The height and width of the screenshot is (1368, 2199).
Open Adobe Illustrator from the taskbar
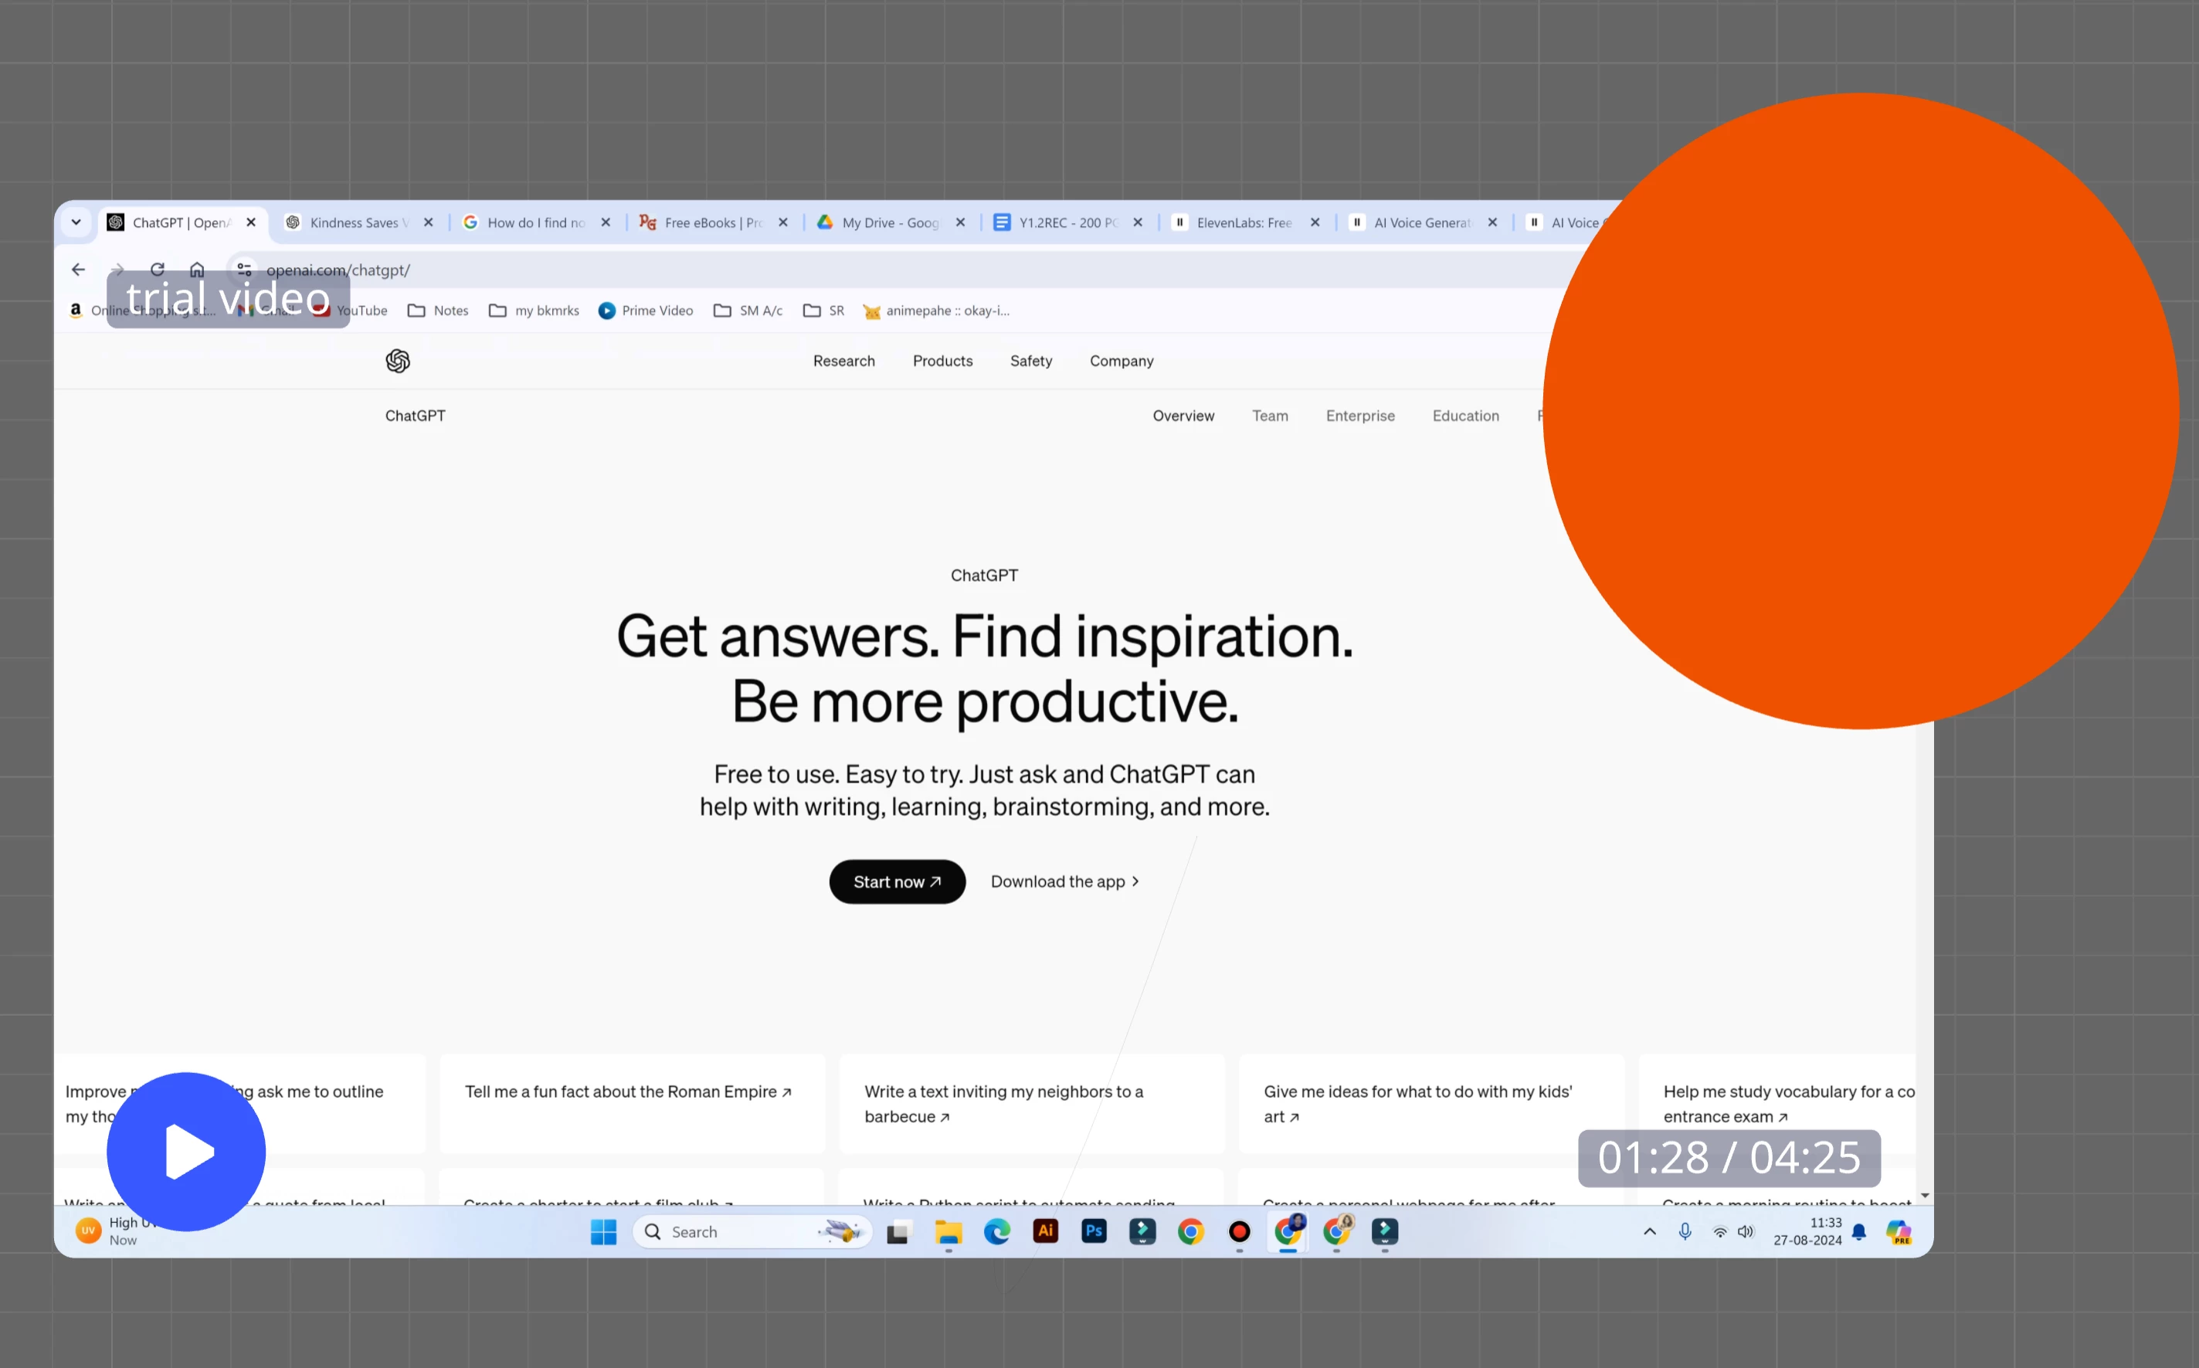[1045, 1231]
